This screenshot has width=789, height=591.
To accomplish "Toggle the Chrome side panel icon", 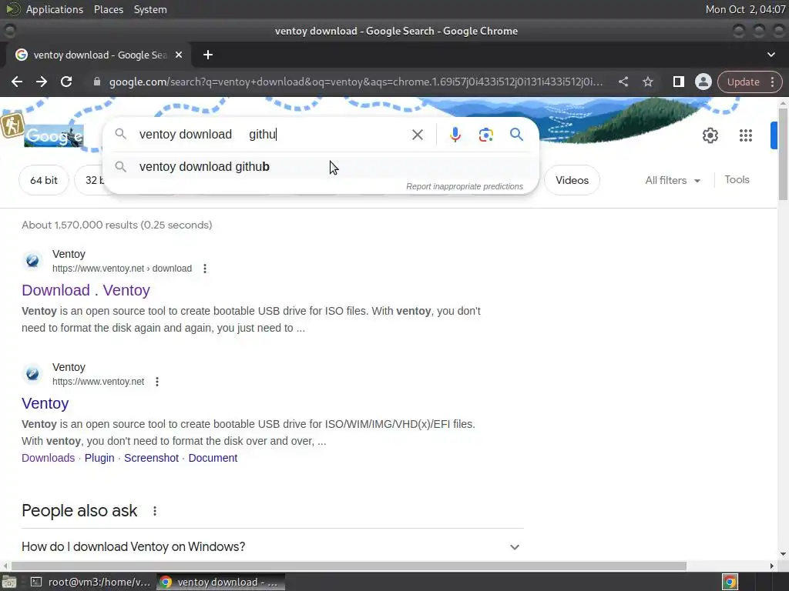I will 678,82.
